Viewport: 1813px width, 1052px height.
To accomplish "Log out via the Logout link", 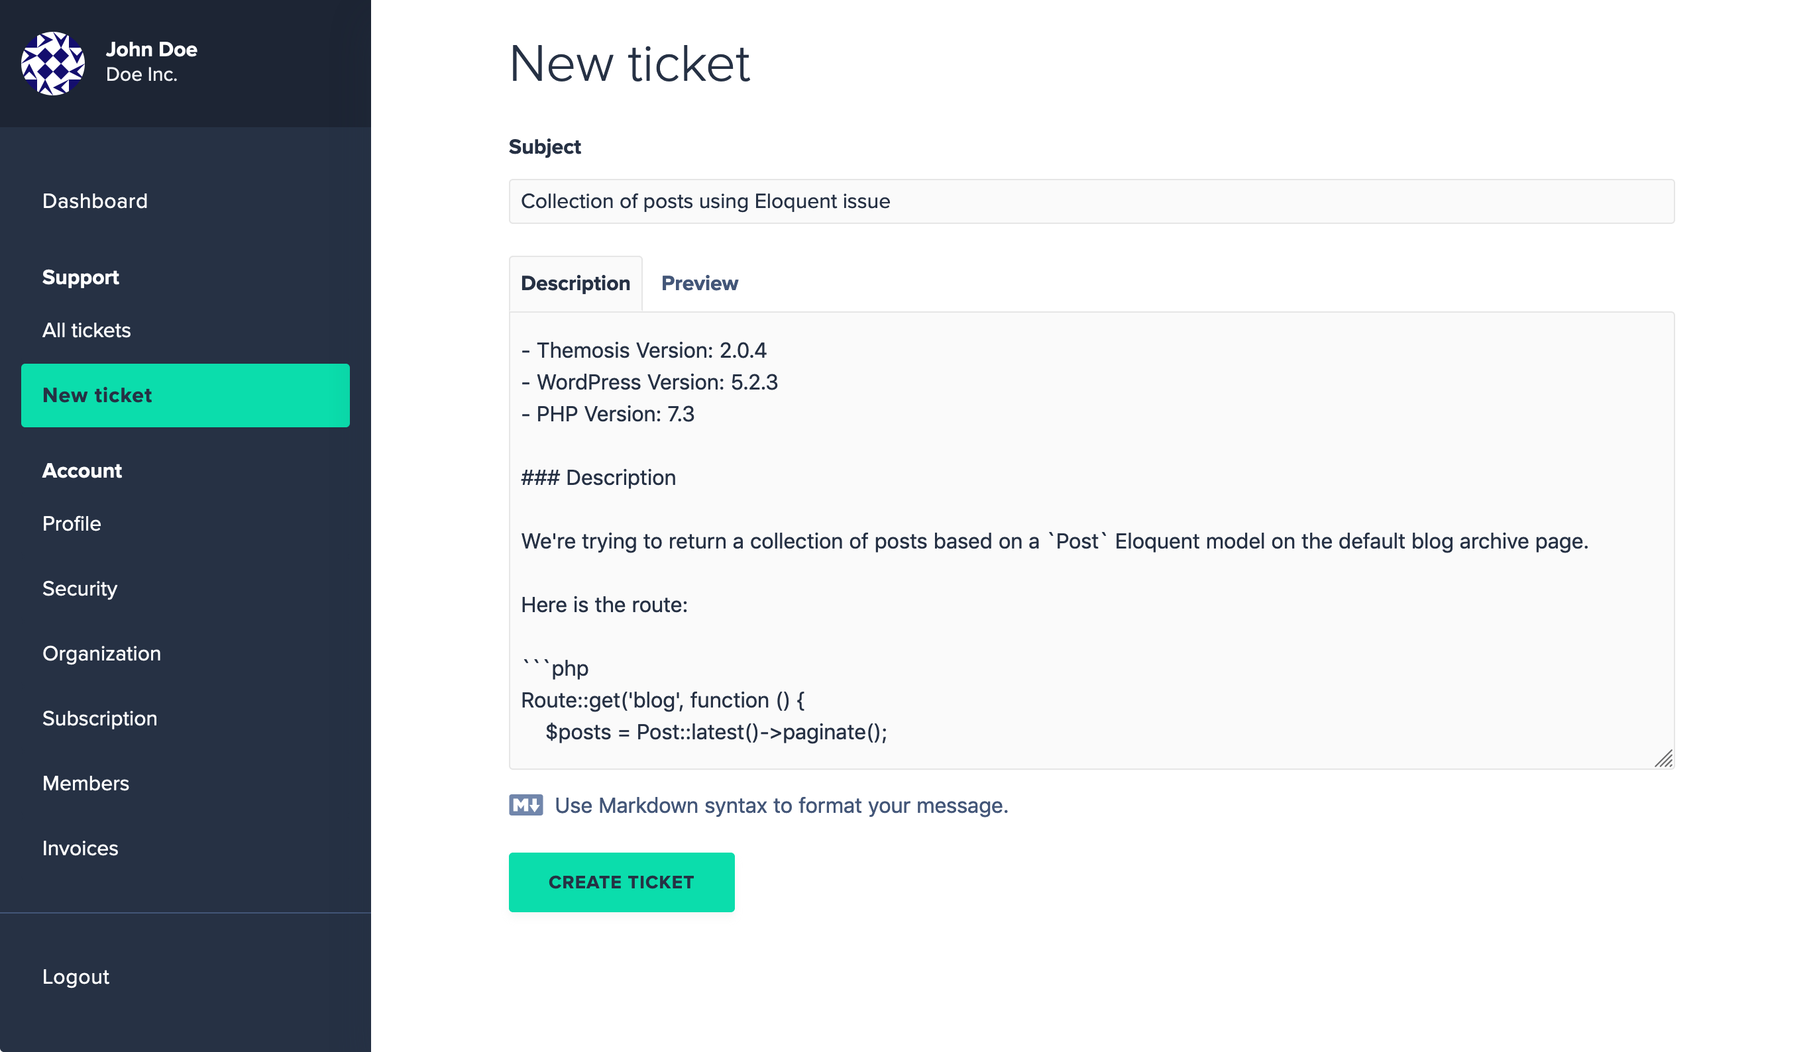I will [76, 977].
